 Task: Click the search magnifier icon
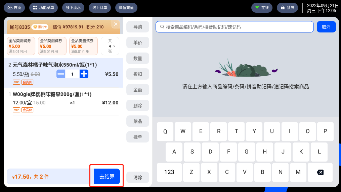(162, 27)
